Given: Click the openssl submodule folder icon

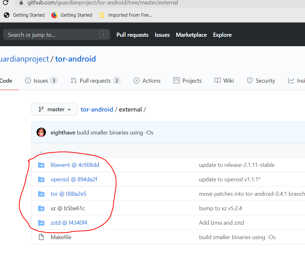Looking at the screenshot, I should click(41, 179).
